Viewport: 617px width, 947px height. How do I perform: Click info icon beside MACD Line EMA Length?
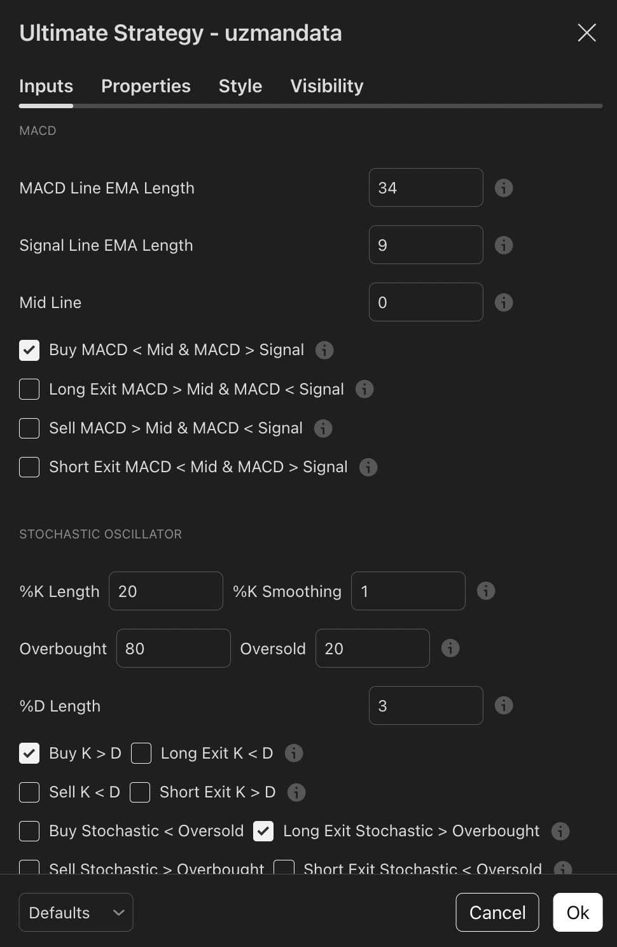(504, 188)
